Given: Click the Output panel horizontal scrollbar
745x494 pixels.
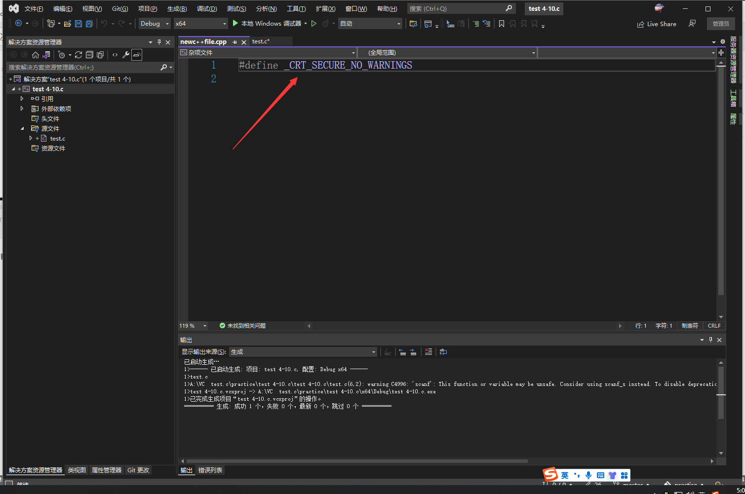Looking at the screenshot, I should [357, 461].
